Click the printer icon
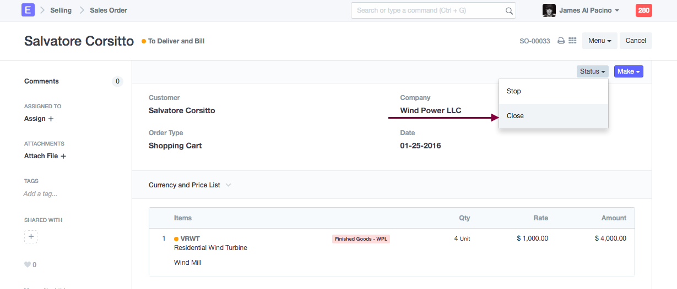677x289 pixels. click(561, 41)
